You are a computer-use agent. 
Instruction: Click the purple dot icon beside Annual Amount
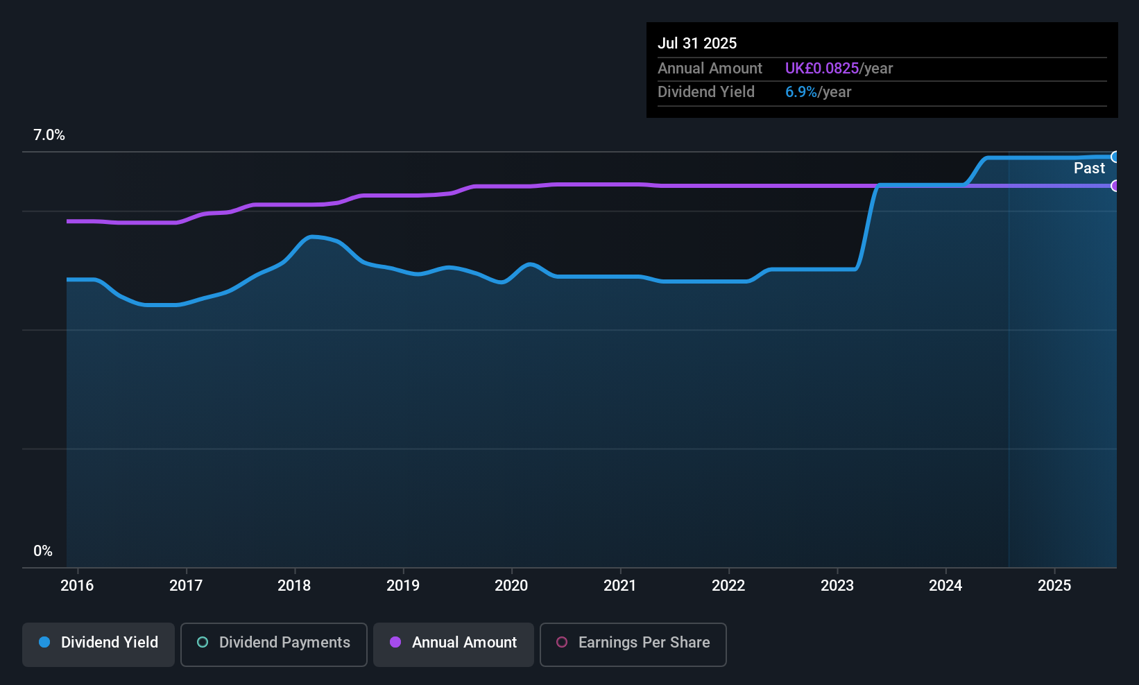(x=395, y=643)
